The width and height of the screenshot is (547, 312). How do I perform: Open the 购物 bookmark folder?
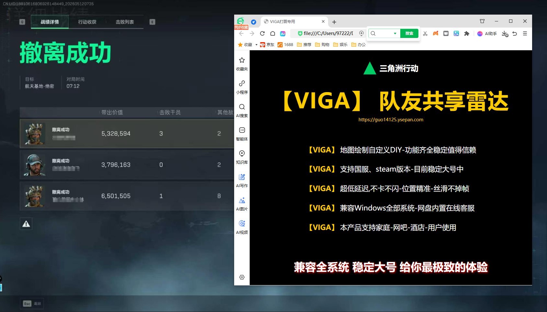[322, 45]
